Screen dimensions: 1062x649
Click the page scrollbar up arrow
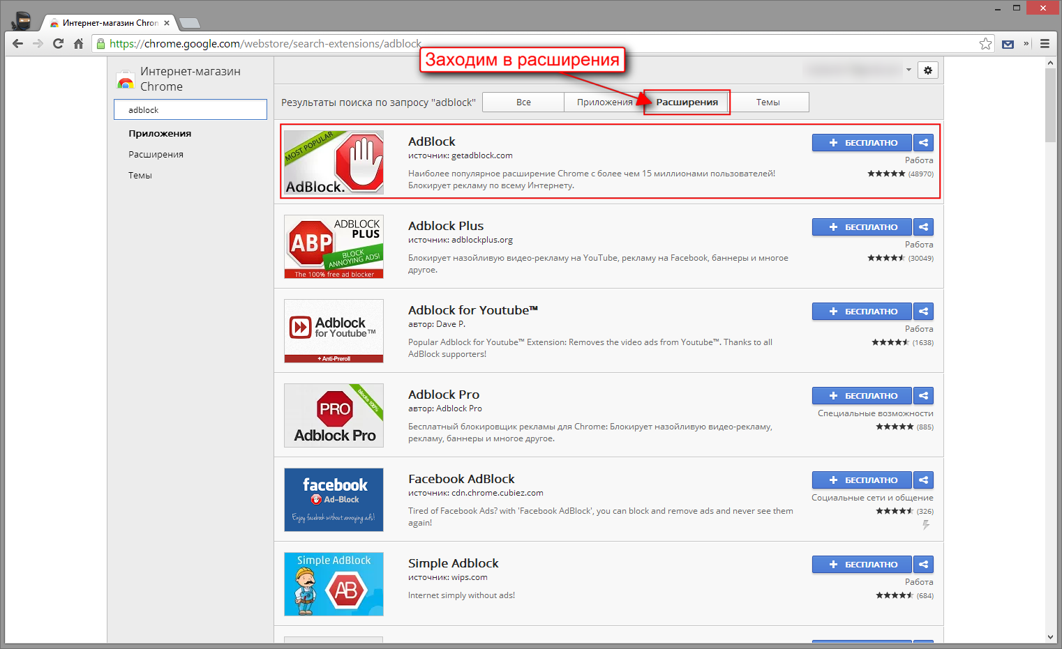[x=1051, y=63]
